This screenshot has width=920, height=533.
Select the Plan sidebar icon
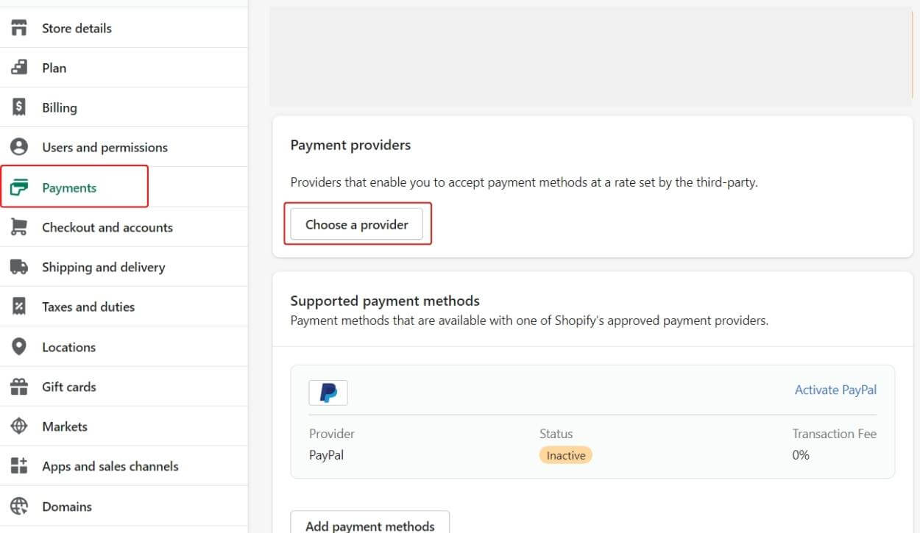pyautogui.click(x=18, y=67)
